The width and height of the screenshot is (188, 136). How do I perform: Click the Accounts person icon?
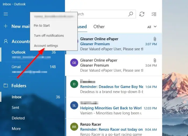point(6,41)
